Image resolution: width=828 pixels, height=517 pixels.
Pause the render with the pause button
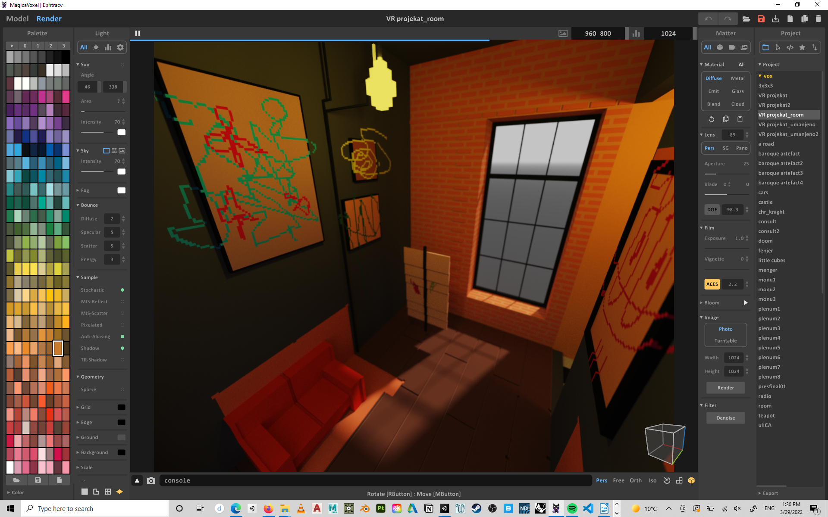pyautogui.click(x=138, y=33)
